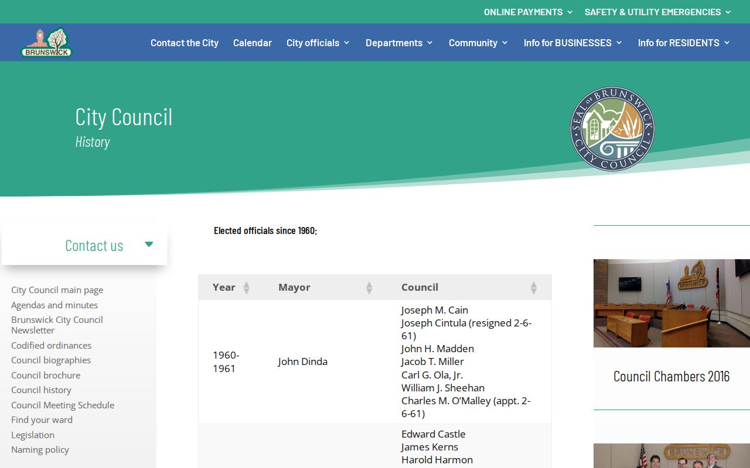Screen dimensions: 750x468
Task: Expand the Contact us panel
Action: pos(84,245)
